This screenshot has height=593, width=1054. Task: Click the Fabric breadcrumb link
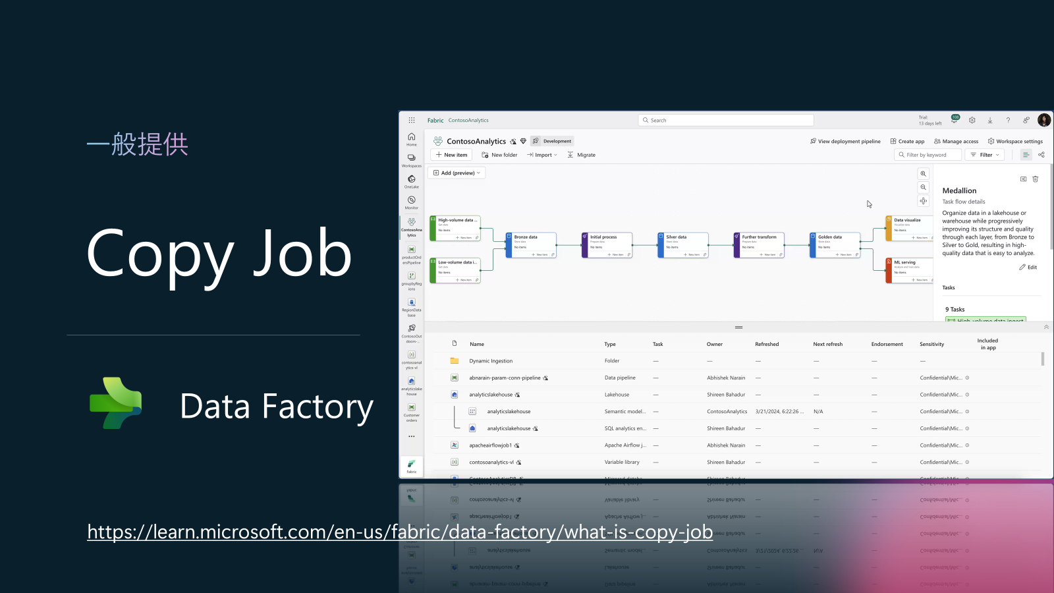(x=435, y=121)
